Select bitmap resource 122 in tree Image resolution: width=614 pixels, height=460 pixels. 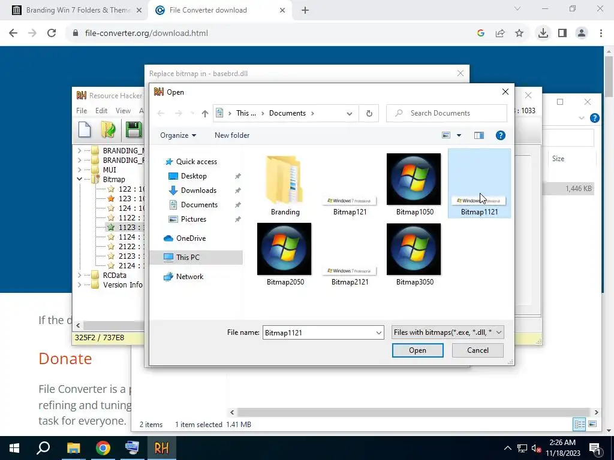[x=125, y=189]
